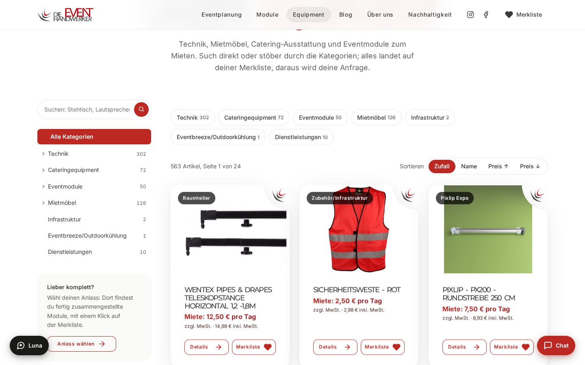Open Details for Pixlip PX200 Rundstrebe
Screen dimensions: 585x365
[464, 347]
